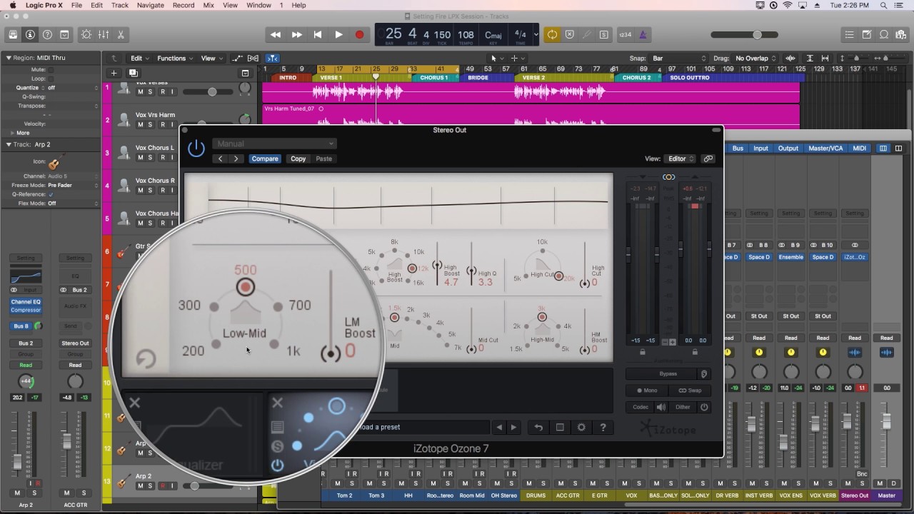Click the Ozone Bypass button

coord(668,374)
